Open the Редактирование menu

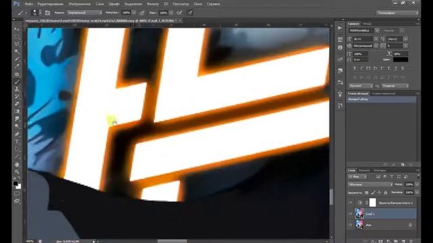click(x=50, y=4)
